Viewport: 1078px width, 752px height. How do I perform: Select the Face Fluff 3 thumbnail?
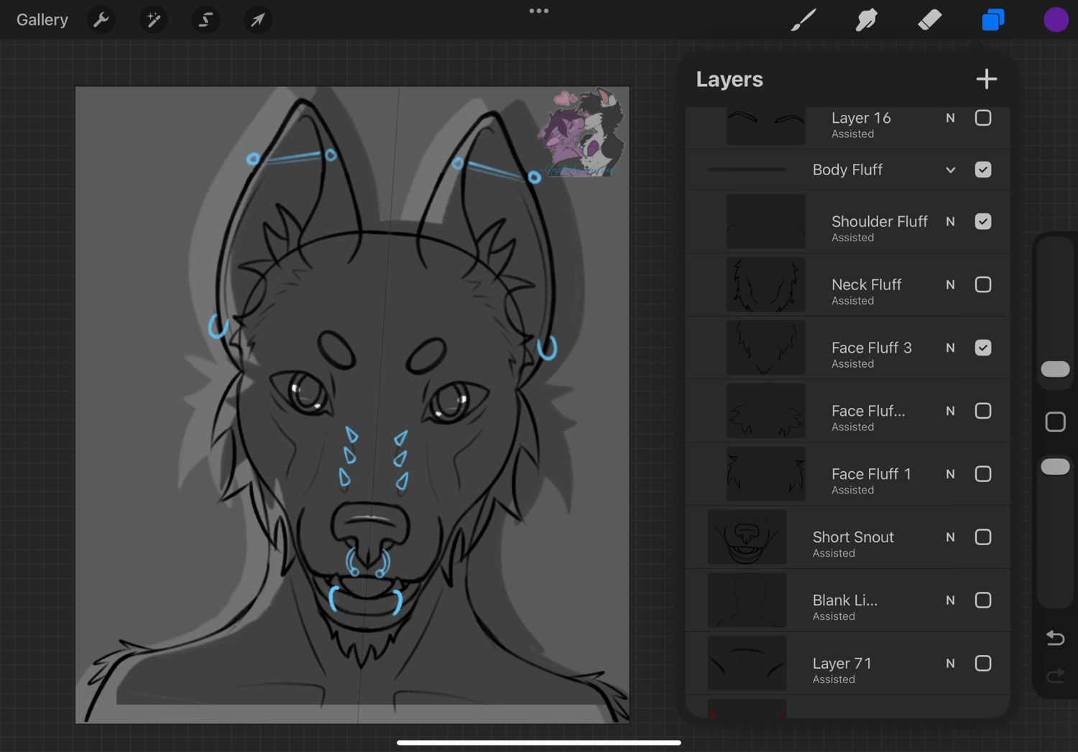click(x=766, y=348)
